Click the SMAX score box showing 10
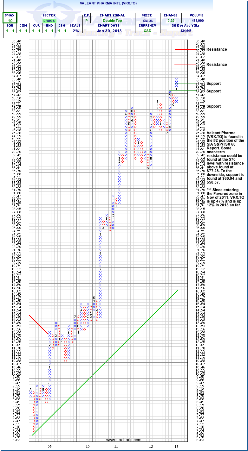The width and height of the screenshot is (248, 451). point(10,20)
